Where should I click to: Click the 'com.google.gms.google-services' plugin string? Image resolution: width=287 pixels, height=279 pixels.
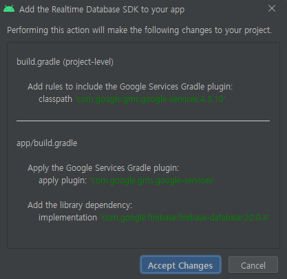point(152,180)
